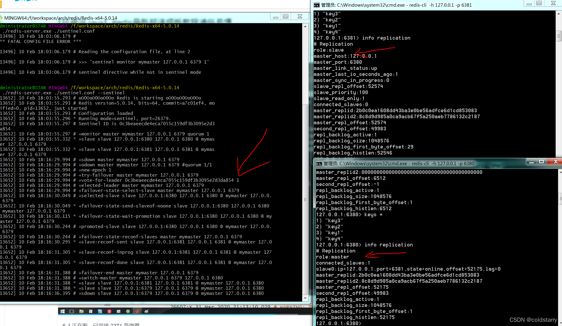Click 'role:master' in the 6380 window
The image size is (562, 326).
point(333,257)
